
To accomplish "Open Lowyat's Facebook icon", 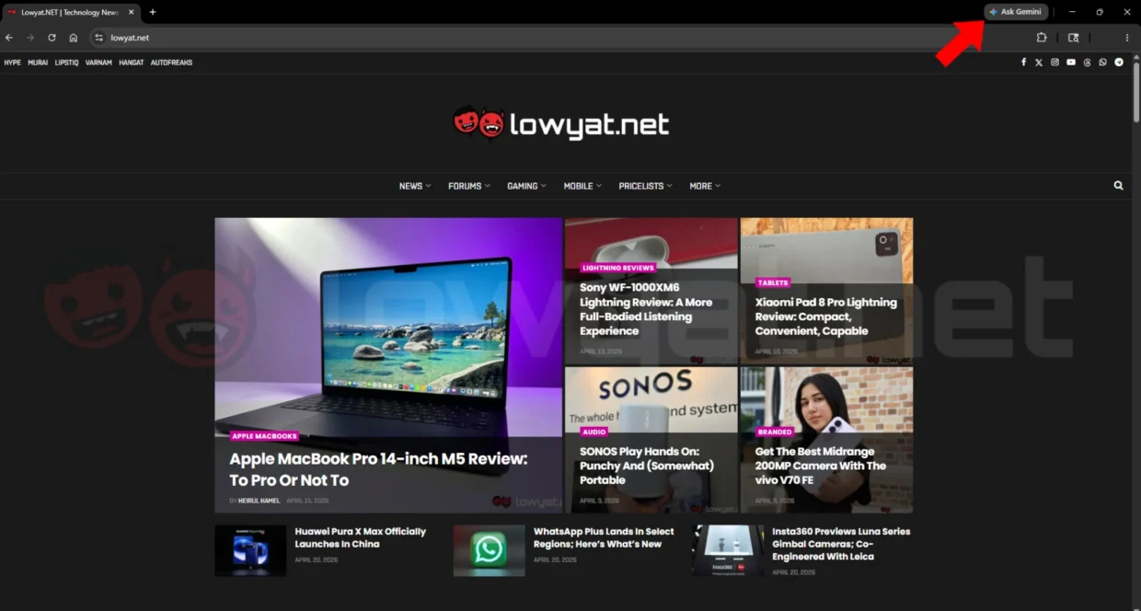I will pos(1023,62).
